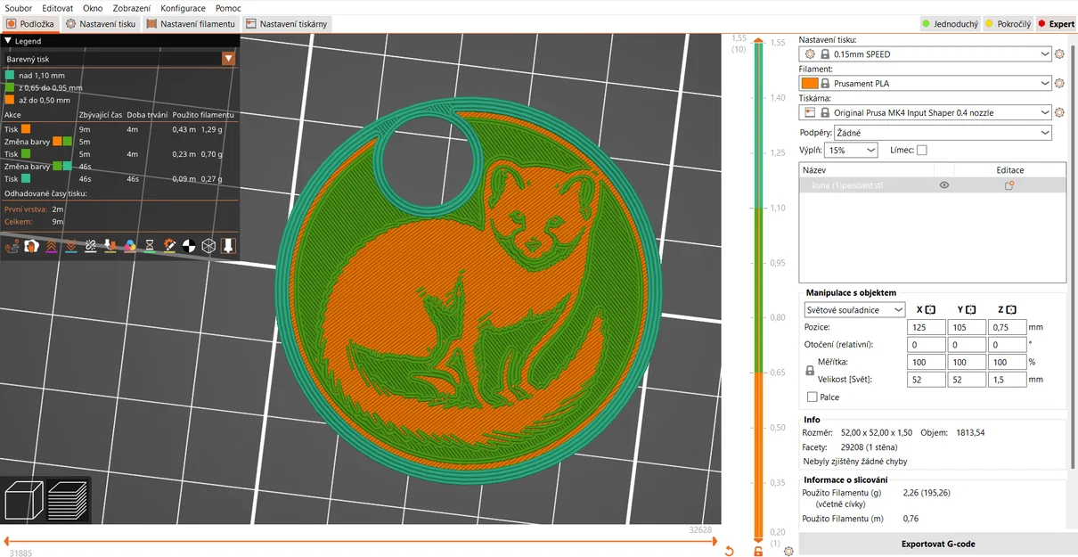The height and width of the screenshot is (557, 1078).
Task: Switch to Nastavení filamentu tab
Action: tap(191, 24)
